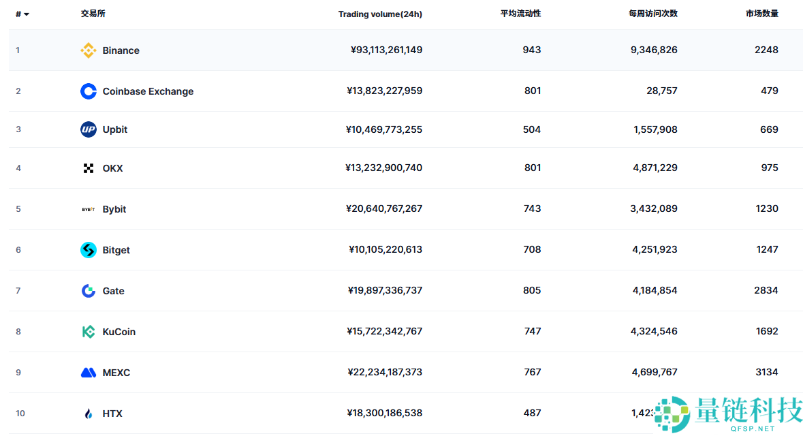803x436 pixels.
Task: Click Gate liquidity value 805
Action: click(x=531, y=290)
